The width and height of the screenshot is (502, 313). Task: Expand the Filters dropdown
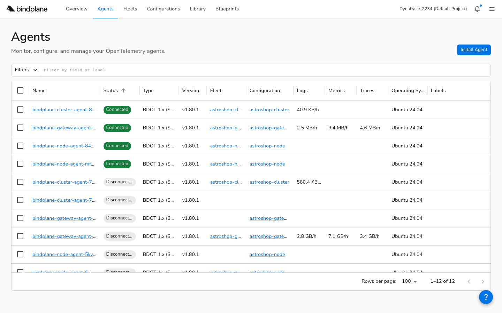click(x=25, y=70)
